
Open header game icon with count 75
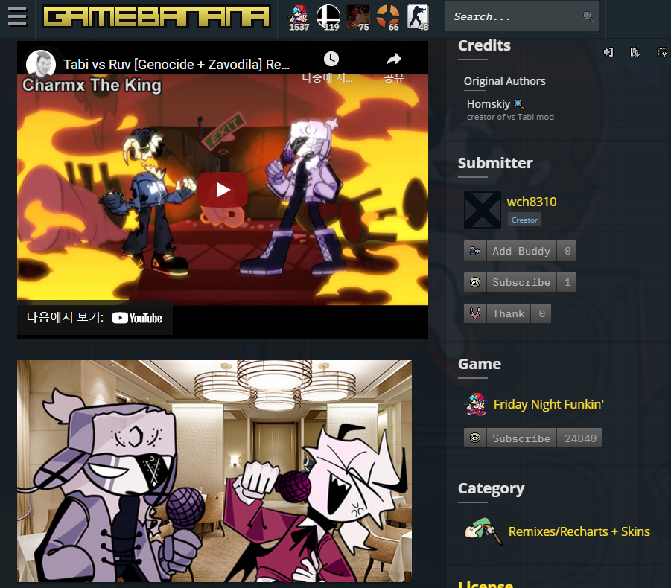tap(357, 18)
